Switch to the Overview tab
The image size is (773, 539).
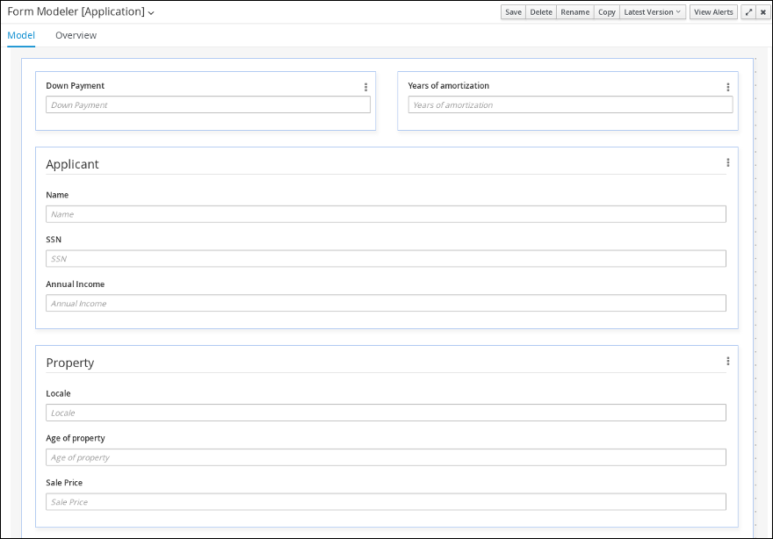click(x=76, y=35)
